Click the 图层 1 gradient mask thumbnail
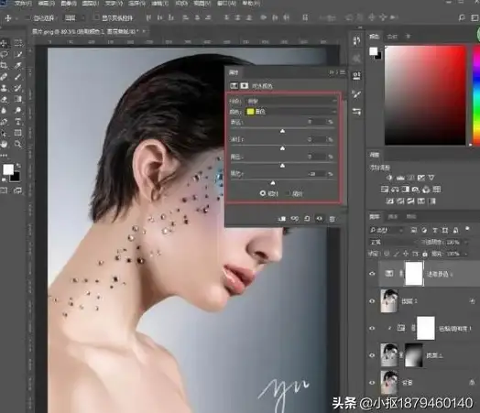Image resolution: width=480 pixels, height=413 pixels. (413, 355)
